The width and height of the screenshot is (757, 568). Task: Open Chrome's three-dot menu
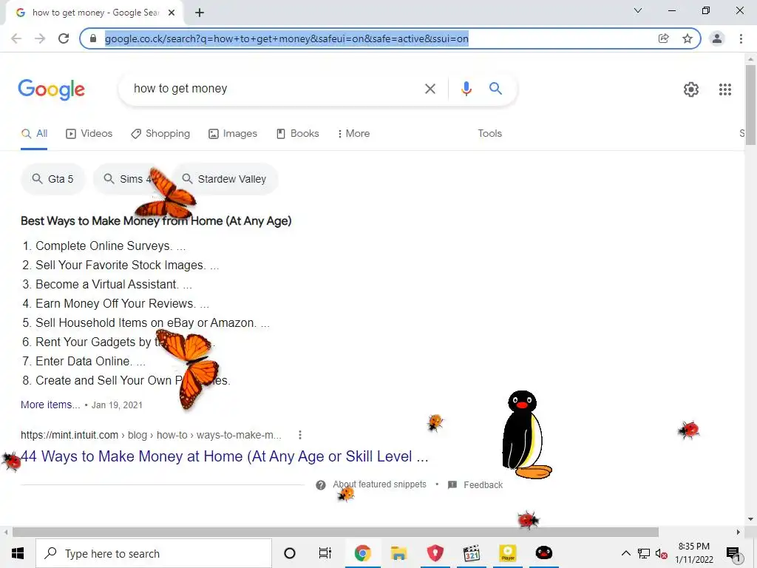tap(741, 38)
